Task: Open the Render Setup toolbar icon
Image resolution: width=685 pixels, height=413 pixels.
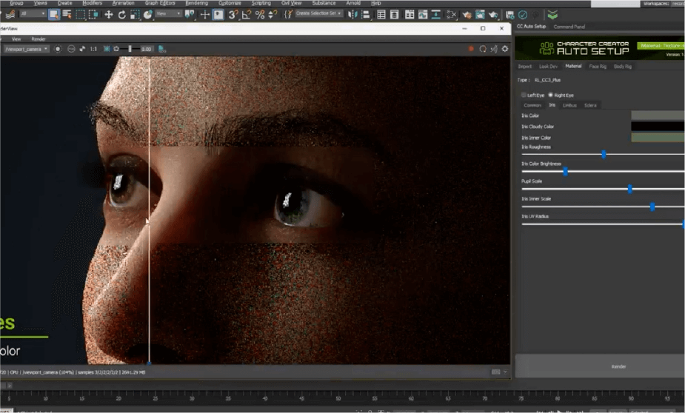Action: pyautogui.click(x=481, y=14)
